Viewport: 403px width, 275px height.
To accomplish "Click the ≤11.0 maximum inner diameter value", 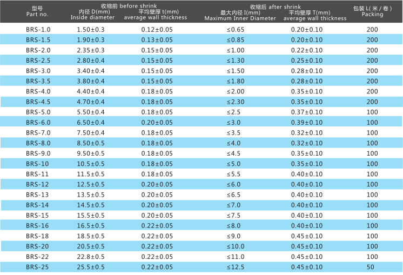I will pos(236,257).
